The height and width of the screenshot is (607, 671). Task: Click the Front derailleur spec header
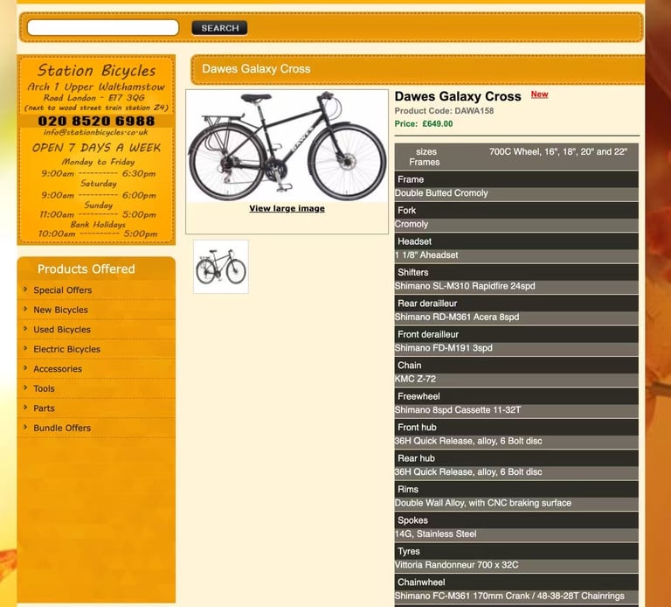[x=516, y=334]
